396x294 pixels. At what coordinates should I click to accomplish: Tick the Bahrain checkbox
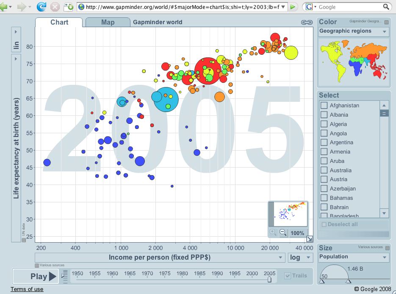pos(324,207)
